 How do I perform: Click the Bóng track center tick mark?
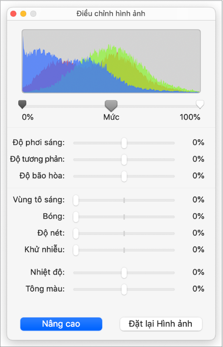pyautogui.click(x=124, y=217)
